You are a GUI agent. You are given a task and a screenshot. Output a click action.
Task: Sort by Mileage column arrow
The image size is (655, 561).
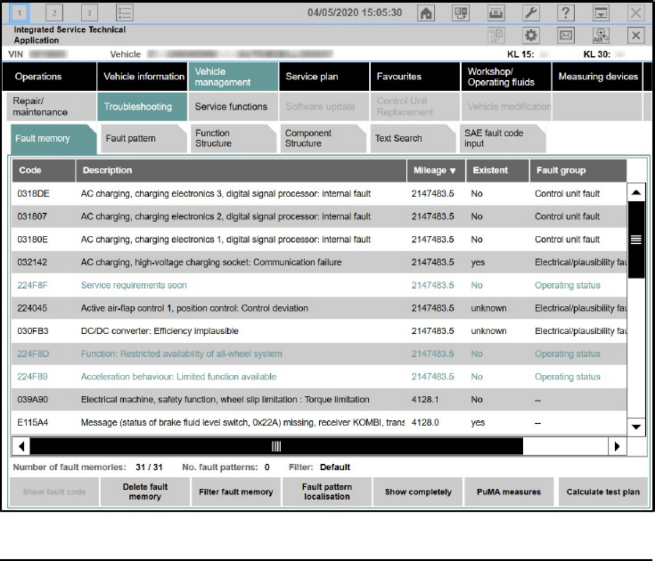pyautogui.click(x=453, y=171)
